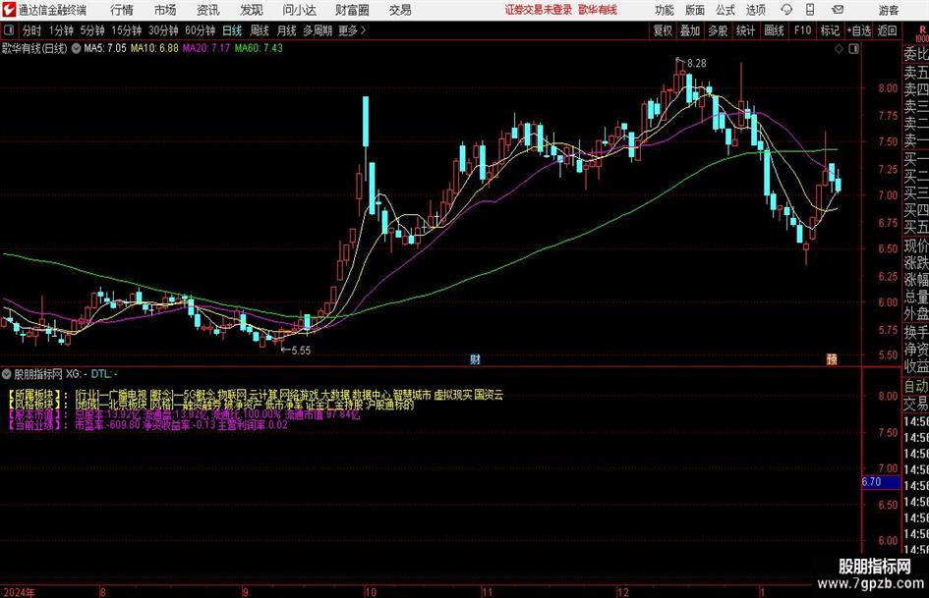929x598 pixels.
Task: Click the diamond icon above the chart
Action: [x=839, y=49]
